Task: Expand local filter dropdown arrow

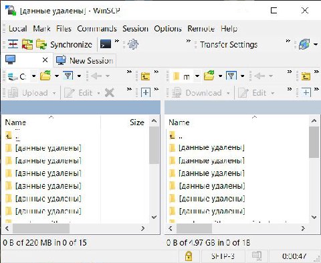Action: [x=79, y=76]
